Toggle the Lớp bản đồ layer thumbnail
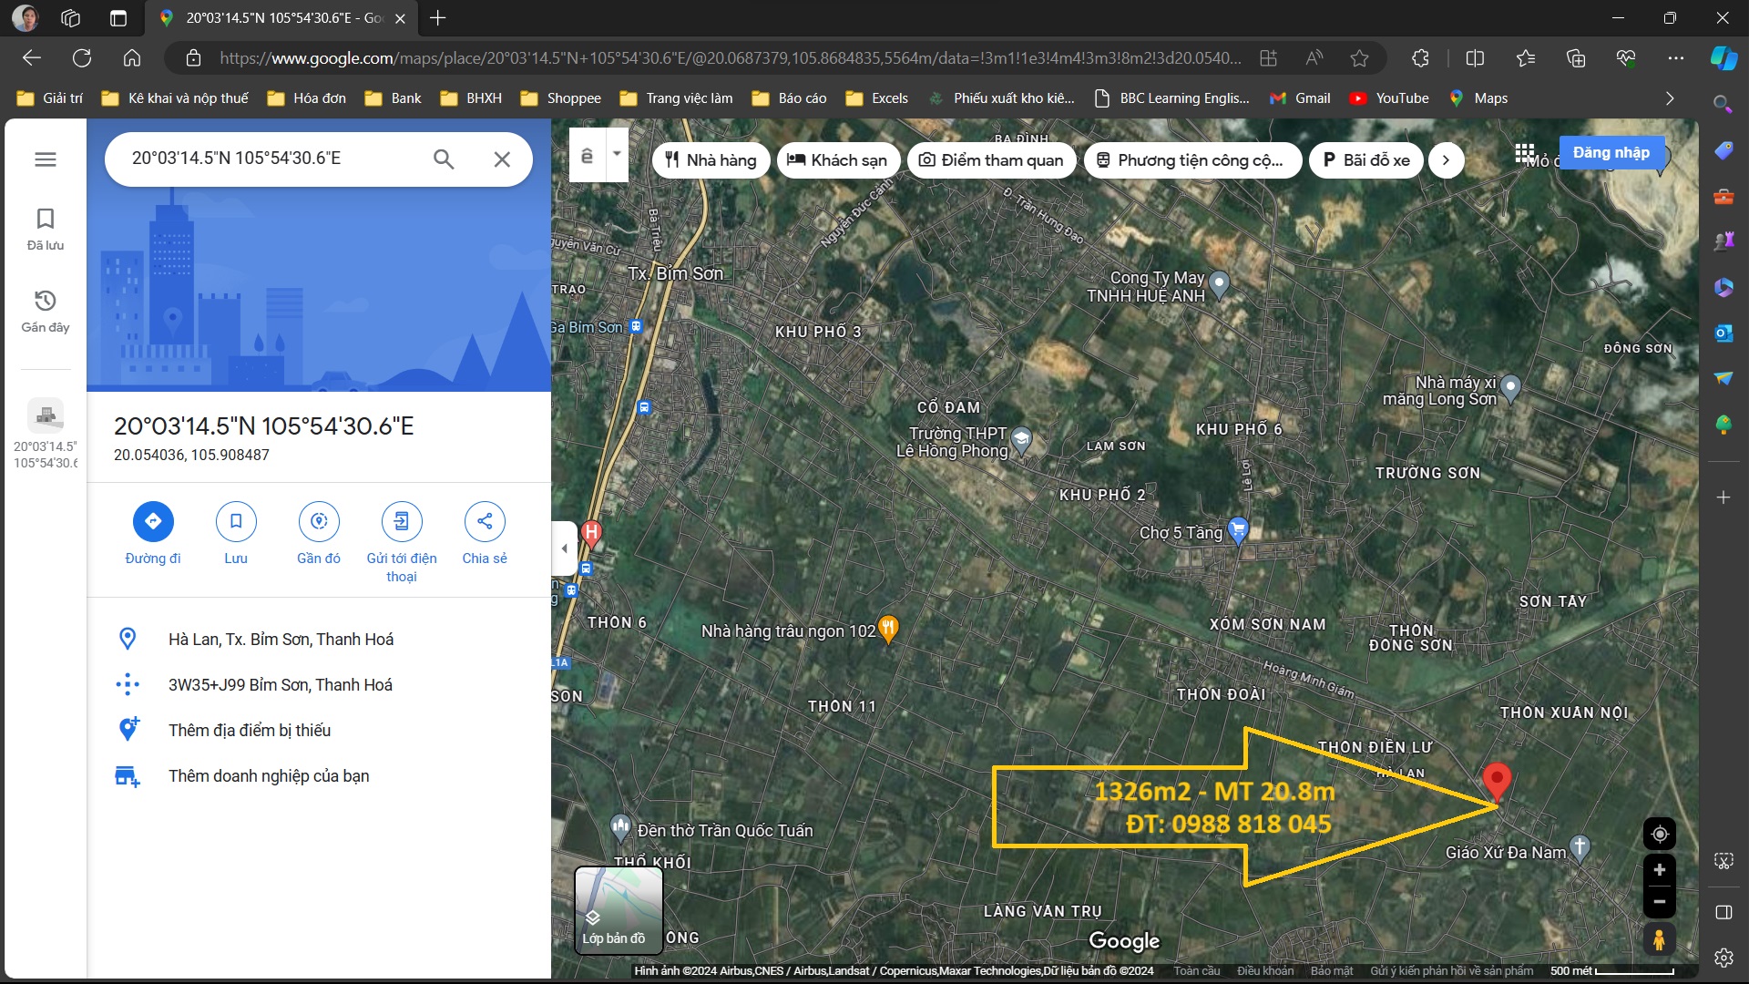 [x=619, y=910]
